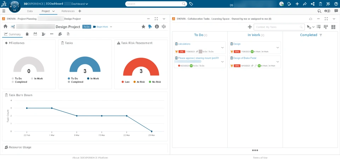The height and width of the screenshot is (161, 340).
Task: Open the Begin Work dropdown arrow
Action: pyautogui.click(x=111, y=27)
